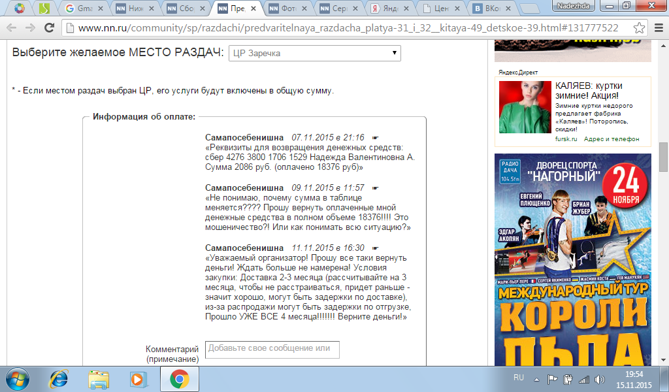The width and height of the screenshot is (669, 392).
Task: Open the Windows Start button
Action: click(18, 379)
